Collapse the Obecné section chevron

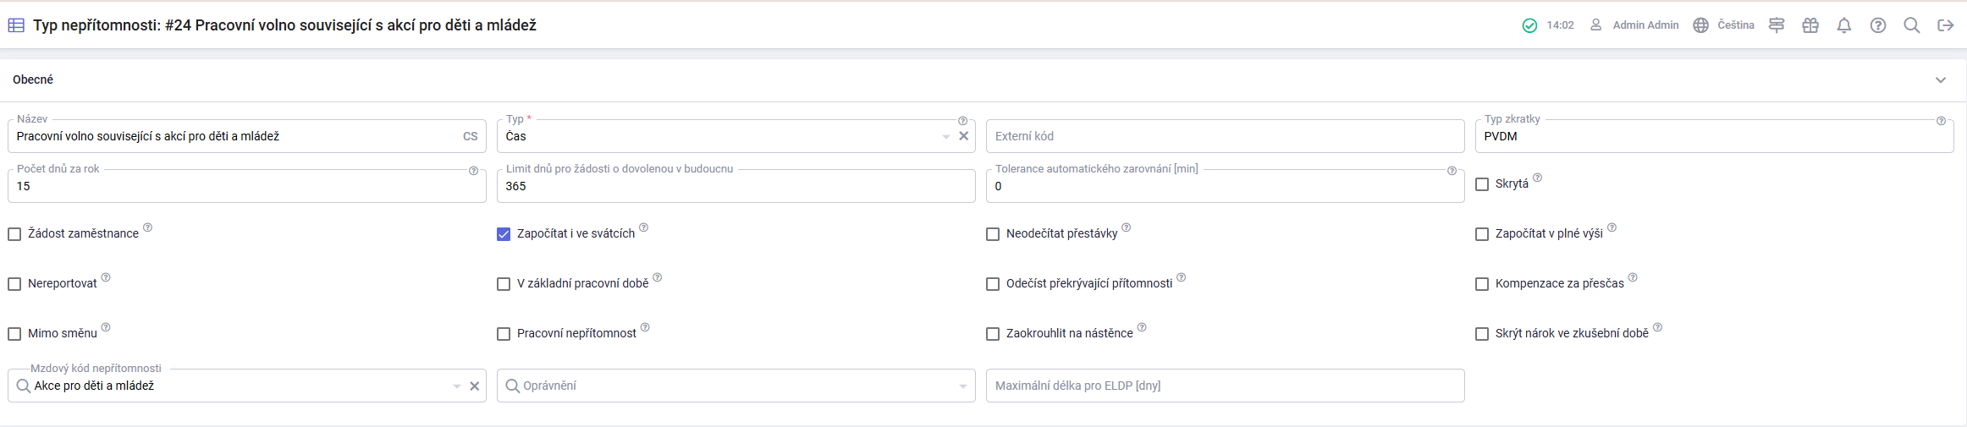1941,80
